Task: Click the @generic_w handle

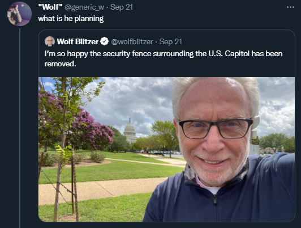Action: (84, 7)
